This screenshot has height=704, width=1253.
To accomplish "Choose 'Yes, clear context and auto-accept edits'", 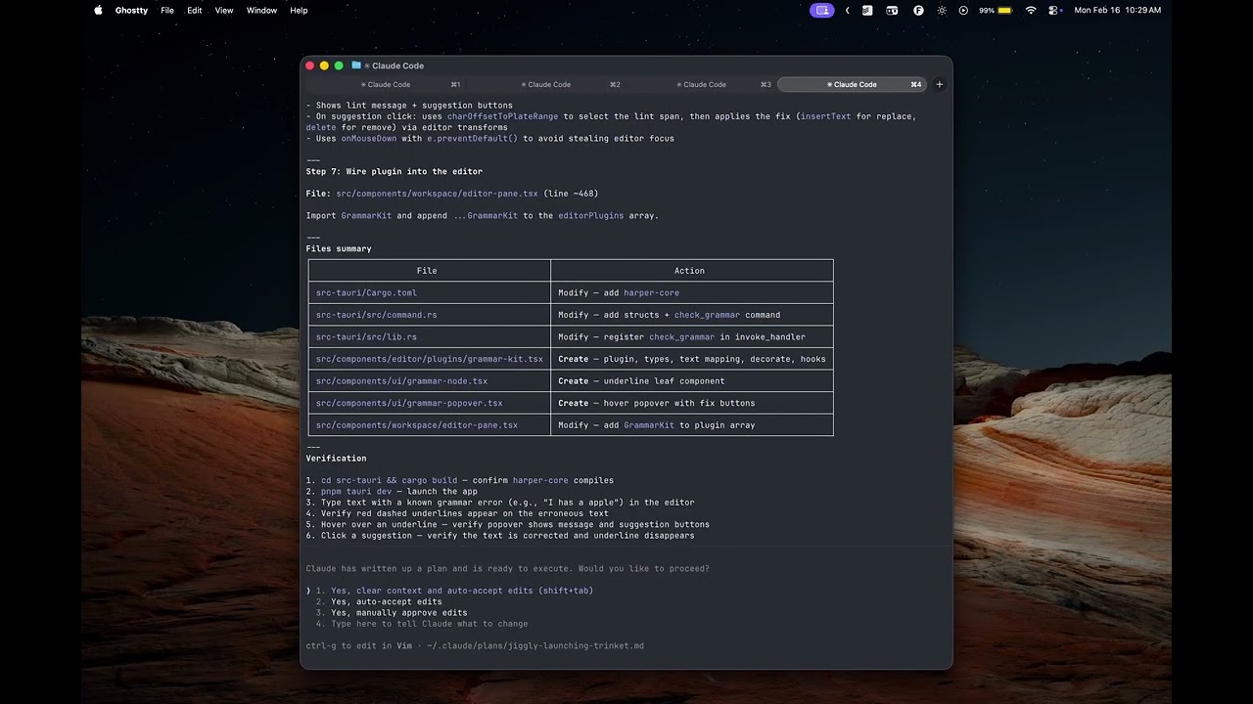I will (454, 591).
